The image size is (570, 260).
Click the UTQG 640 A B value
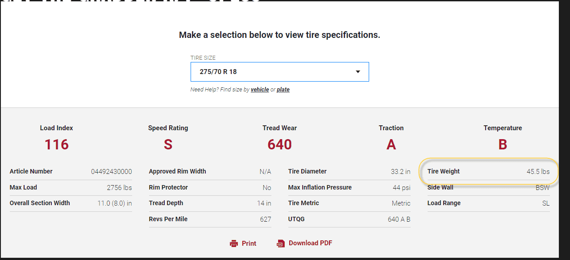pos(399,219)
